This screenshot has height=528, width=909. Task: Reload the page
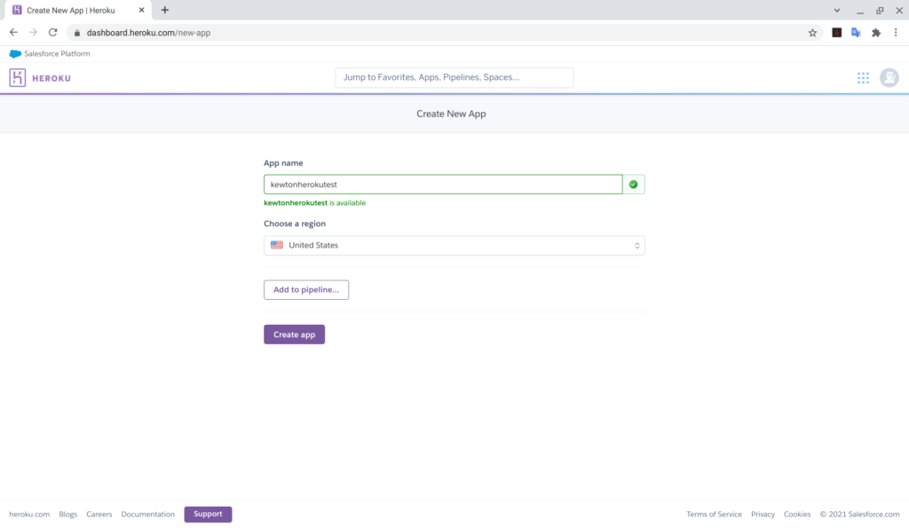click(52, 31)
